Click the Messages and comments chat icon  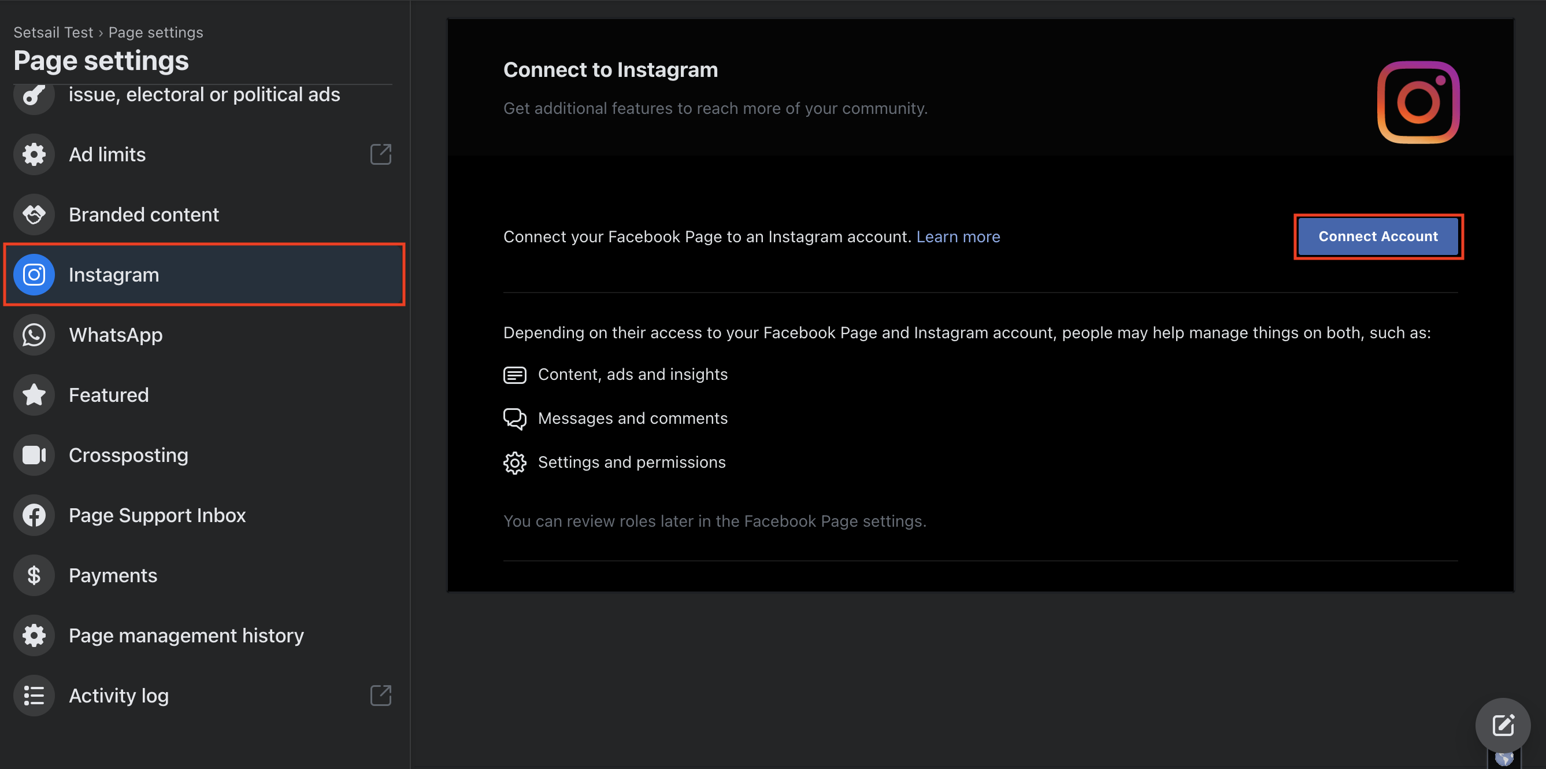tap(514, 419)
